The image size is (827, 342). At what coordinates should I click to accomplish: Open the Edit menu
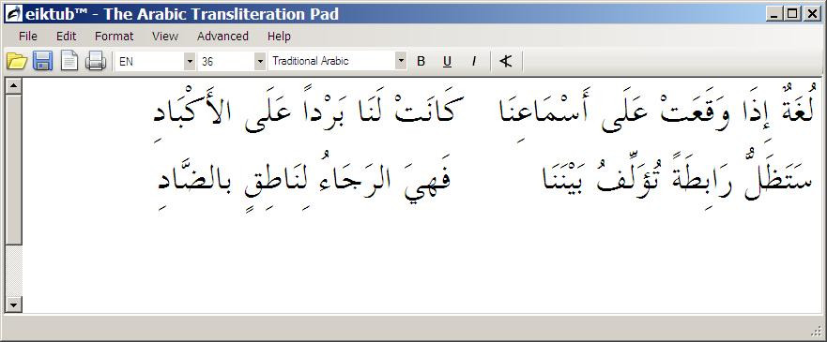point(67,37)
